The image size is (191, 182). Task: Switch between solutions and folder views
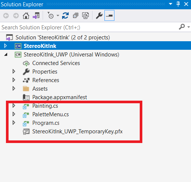[36, 16]
